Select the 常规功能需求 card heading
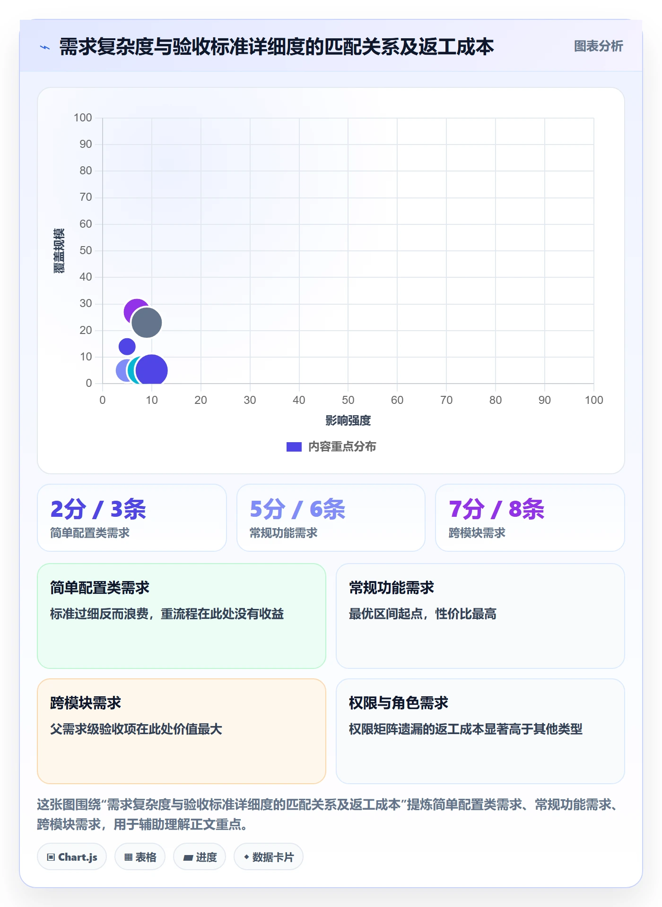The image size is (662, 907). pyautogui.click(x=392, y=588)
